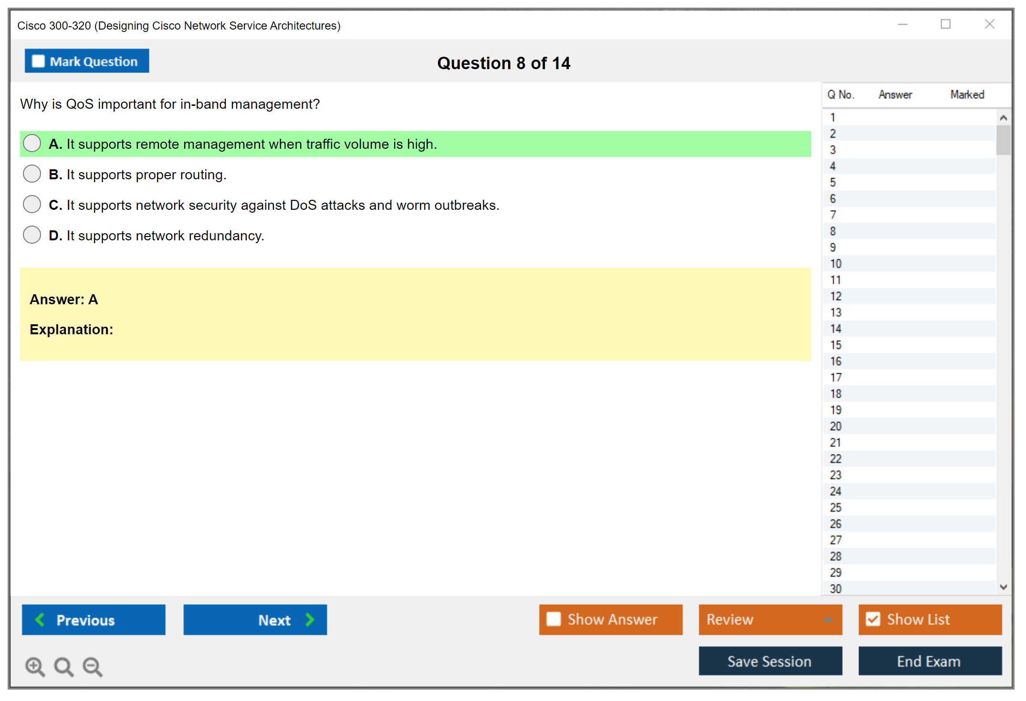Uncheck the Show List checkbox

[873, 619]
